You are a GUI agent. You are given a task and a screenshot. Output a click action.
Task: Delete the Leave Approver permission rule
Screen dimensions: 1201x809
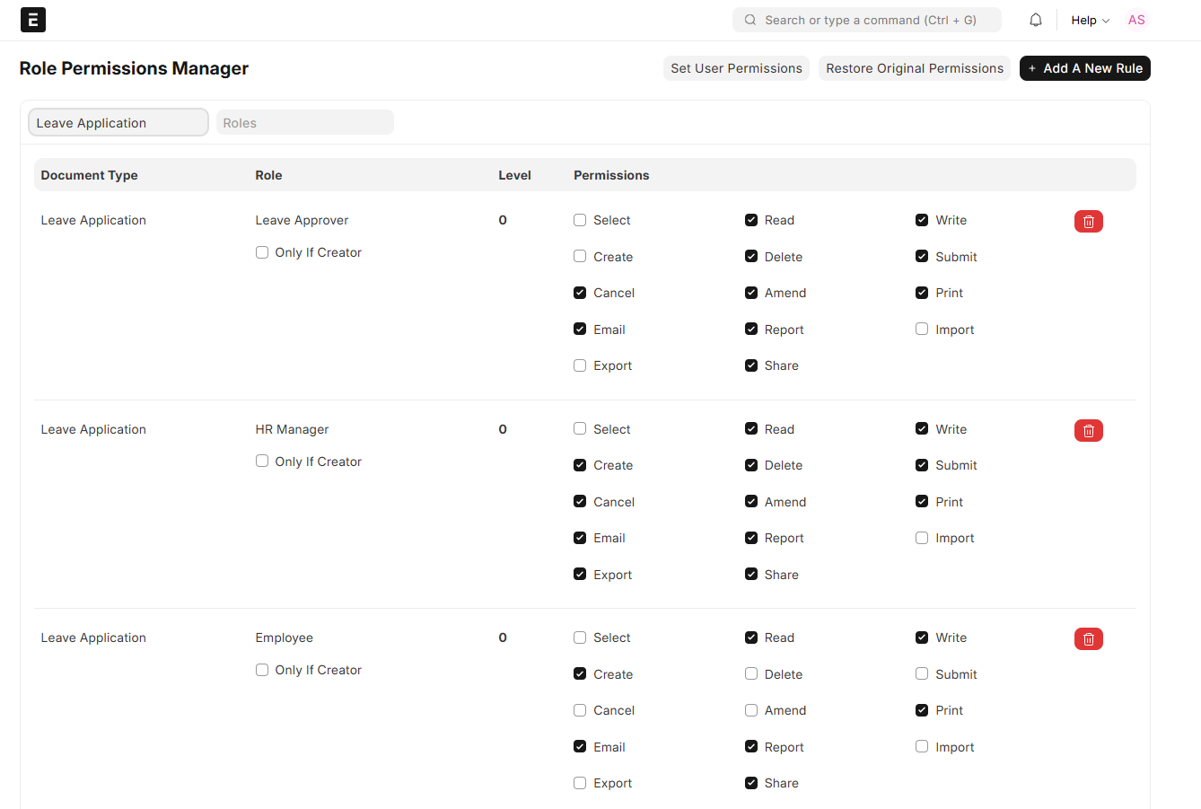tap(1088, 221)
